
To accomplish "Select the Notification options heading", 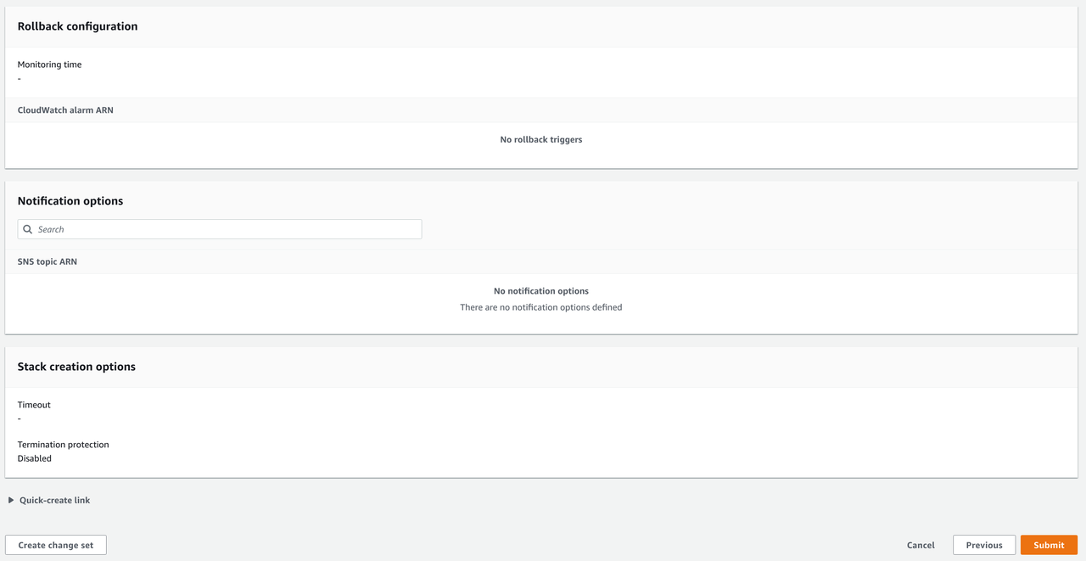I will tap(70, 201).
